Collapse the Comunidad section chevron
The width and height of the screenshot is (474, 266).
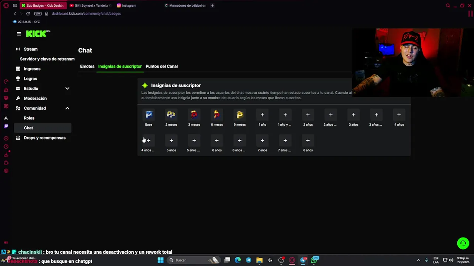pos(67,108)
